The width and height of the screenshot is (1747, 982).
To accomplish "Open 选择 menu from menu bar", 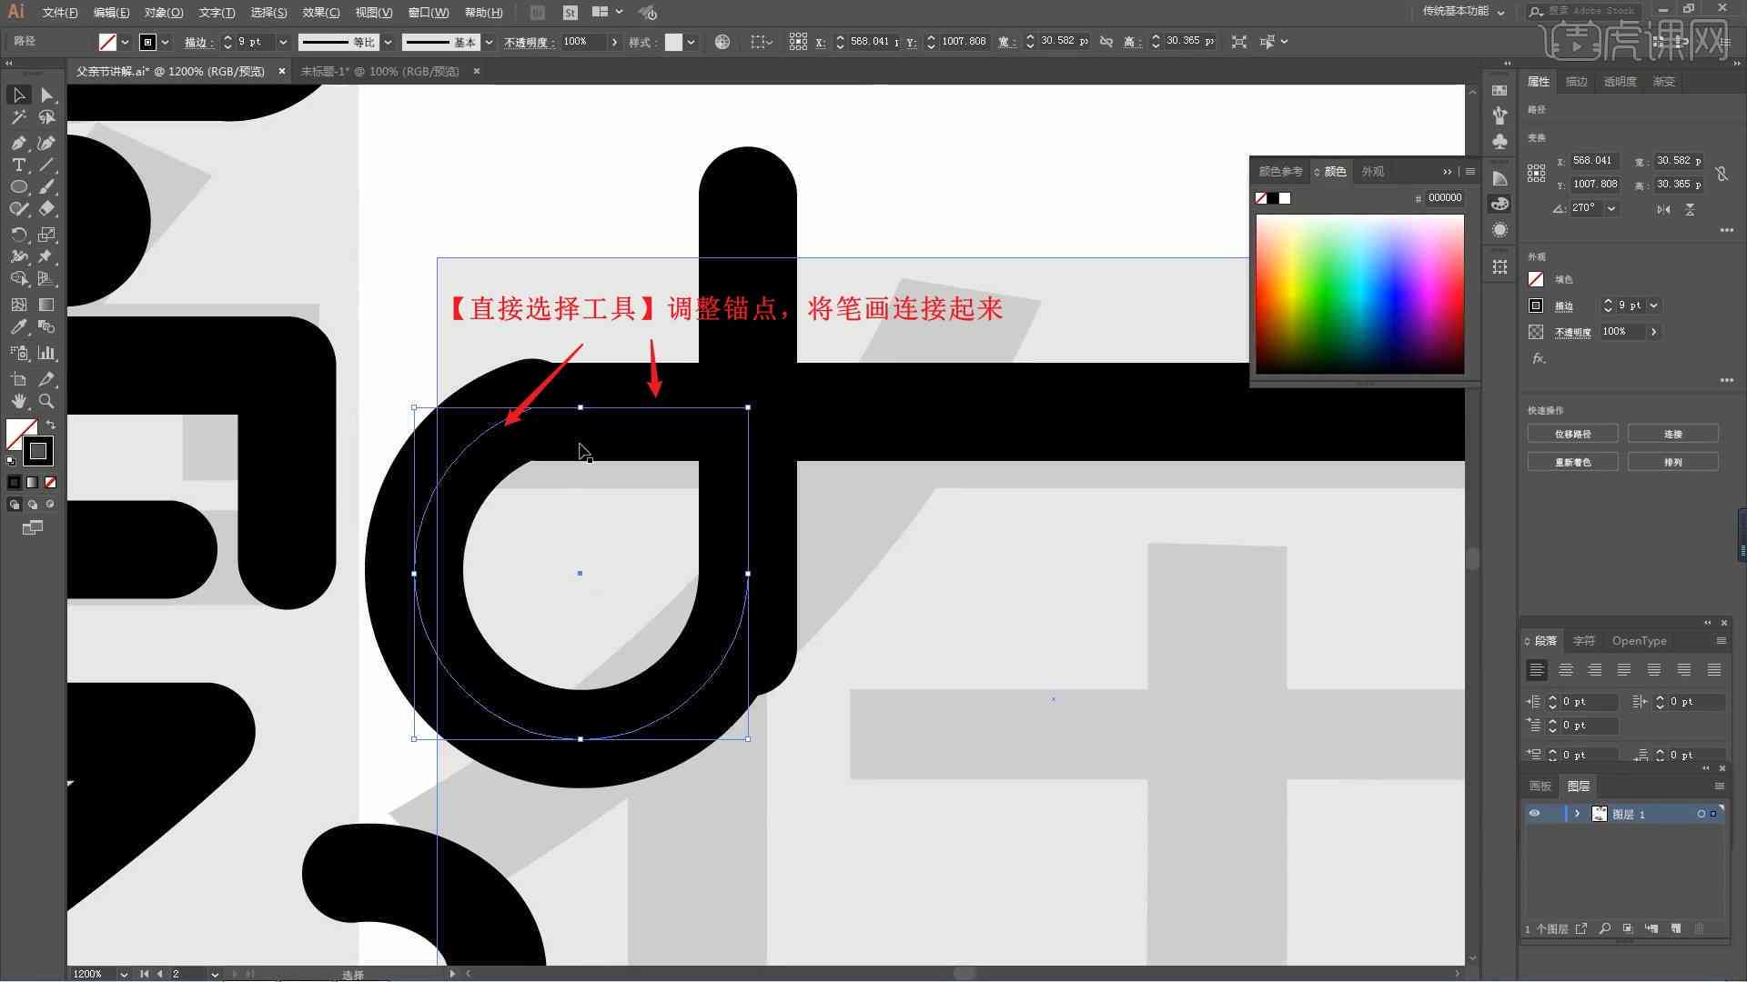I will point(263,12).
